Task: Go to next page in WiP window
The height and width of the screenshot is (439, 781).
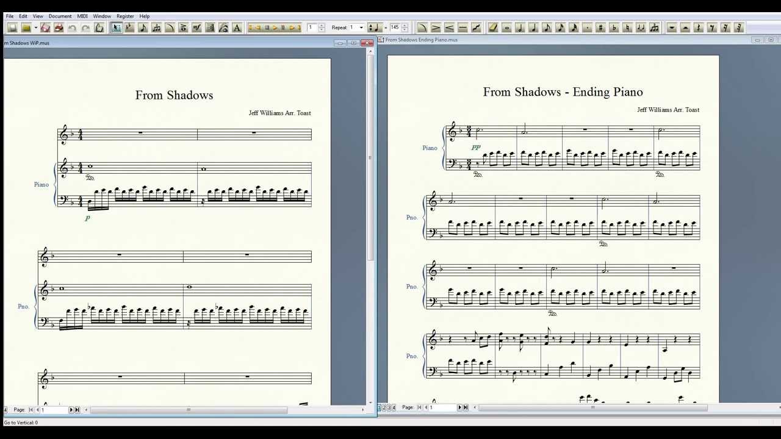Action: [71, 410]
